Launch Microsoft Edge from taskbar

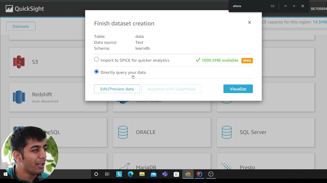tap(131, 174)
